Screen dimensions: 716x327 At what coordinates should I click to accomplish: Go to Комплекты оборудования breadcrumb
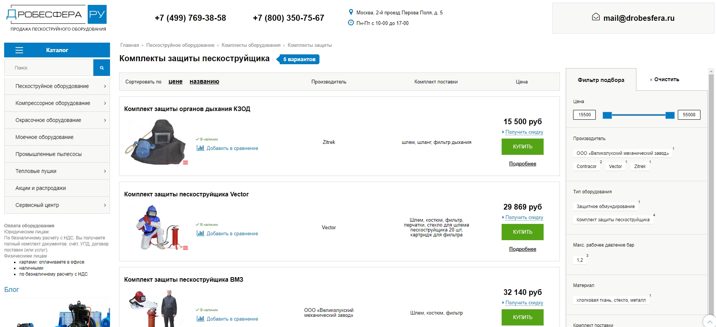251,45
